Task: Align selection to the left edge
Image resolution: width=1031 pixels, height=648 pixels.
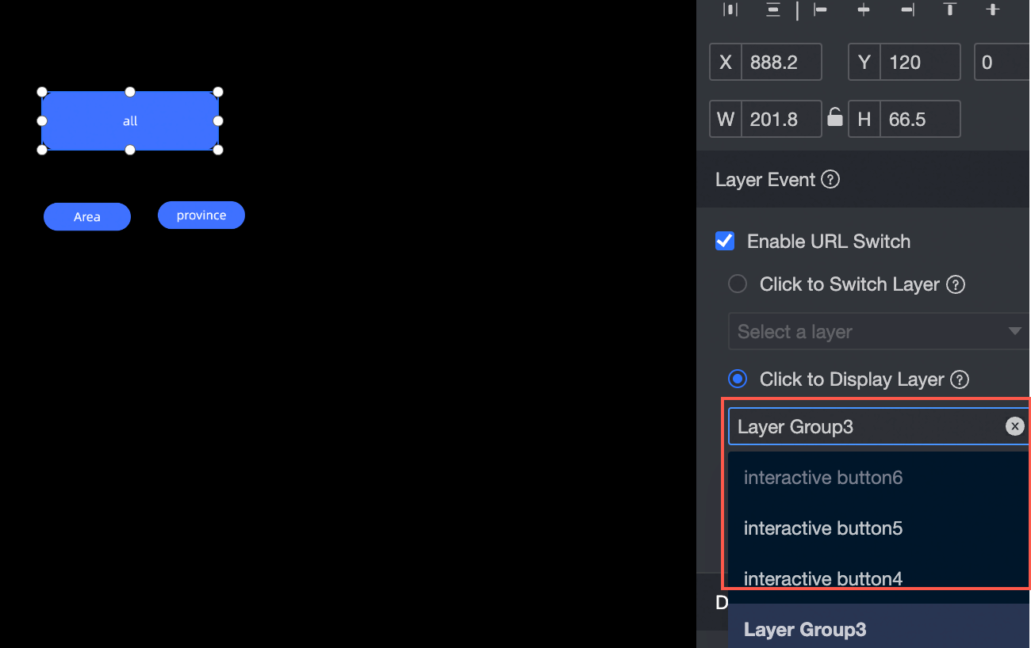Action: 821,10
